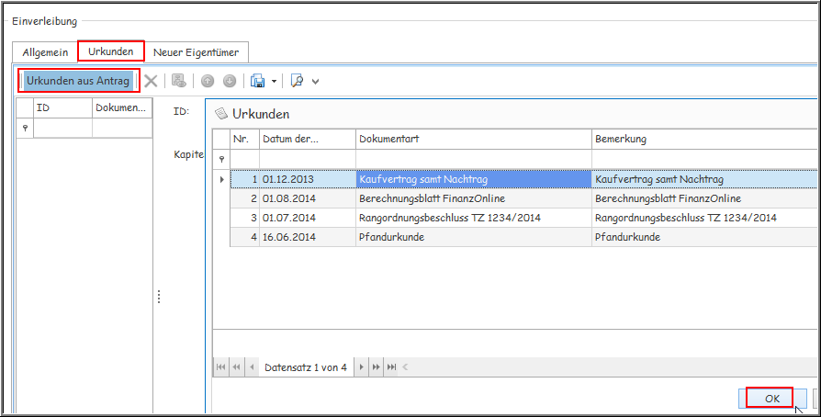Click the search preview magnifier icon
Image resolution: width=821 pixels, height=417 pixels.
297,81
